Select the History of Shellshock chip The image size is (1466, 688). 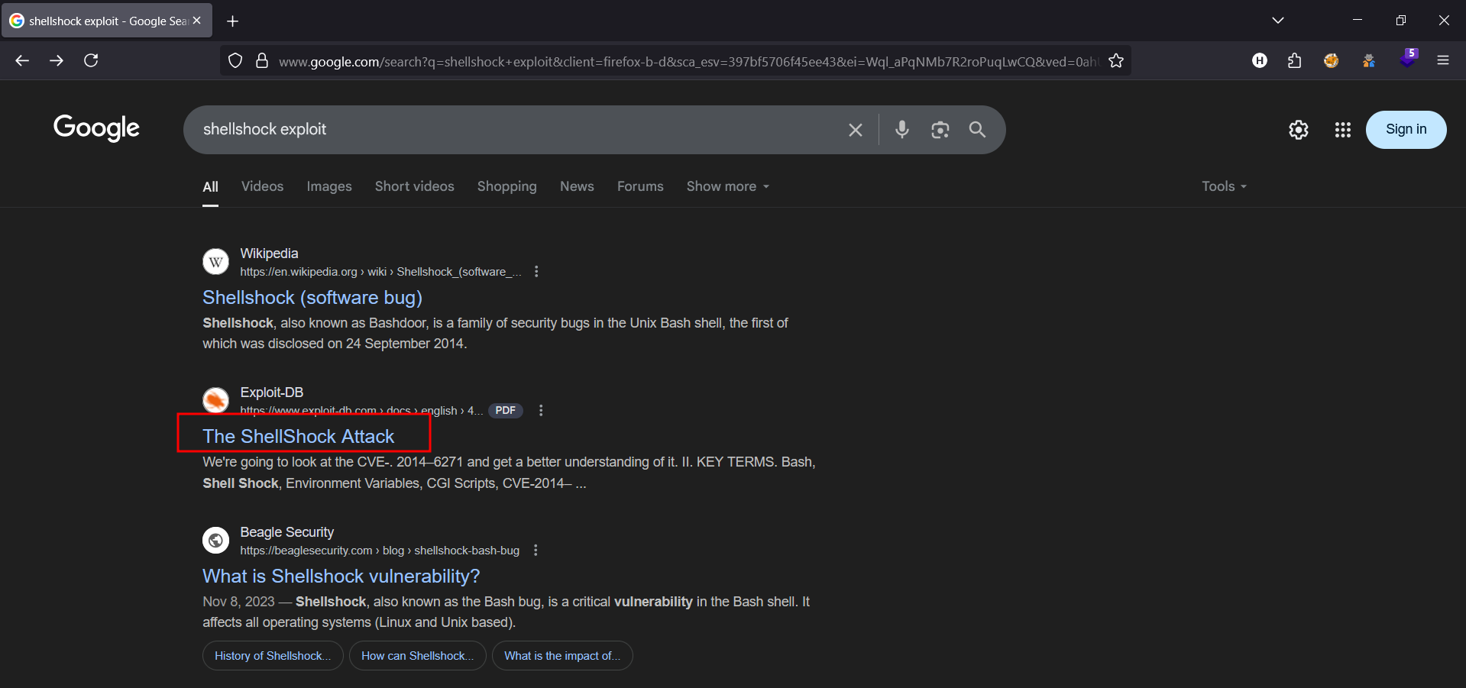coord(273,656)
